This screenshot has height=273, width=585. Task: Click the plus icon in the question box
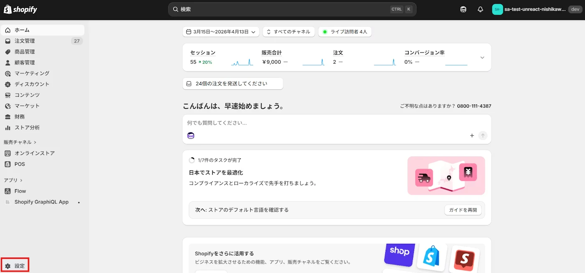472,135
